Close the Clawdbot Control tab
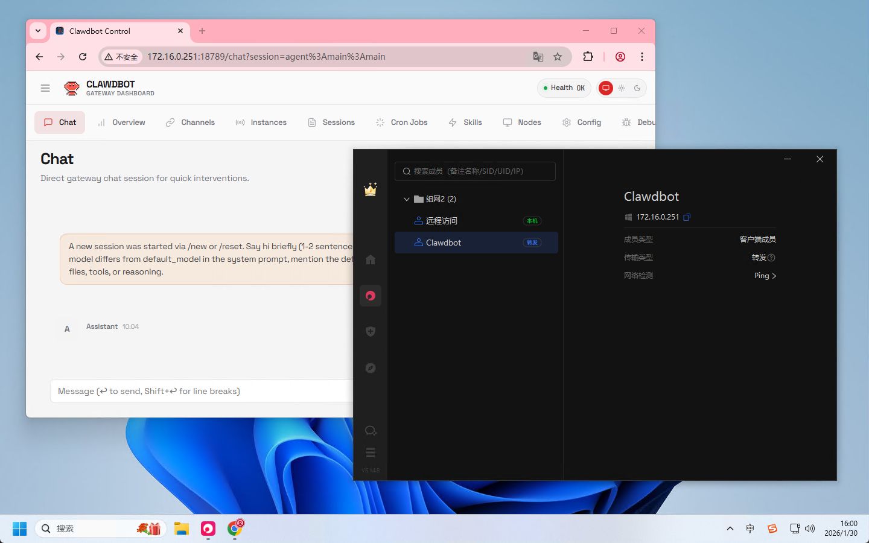Screen dimensions: 869x543 point(180,31)
